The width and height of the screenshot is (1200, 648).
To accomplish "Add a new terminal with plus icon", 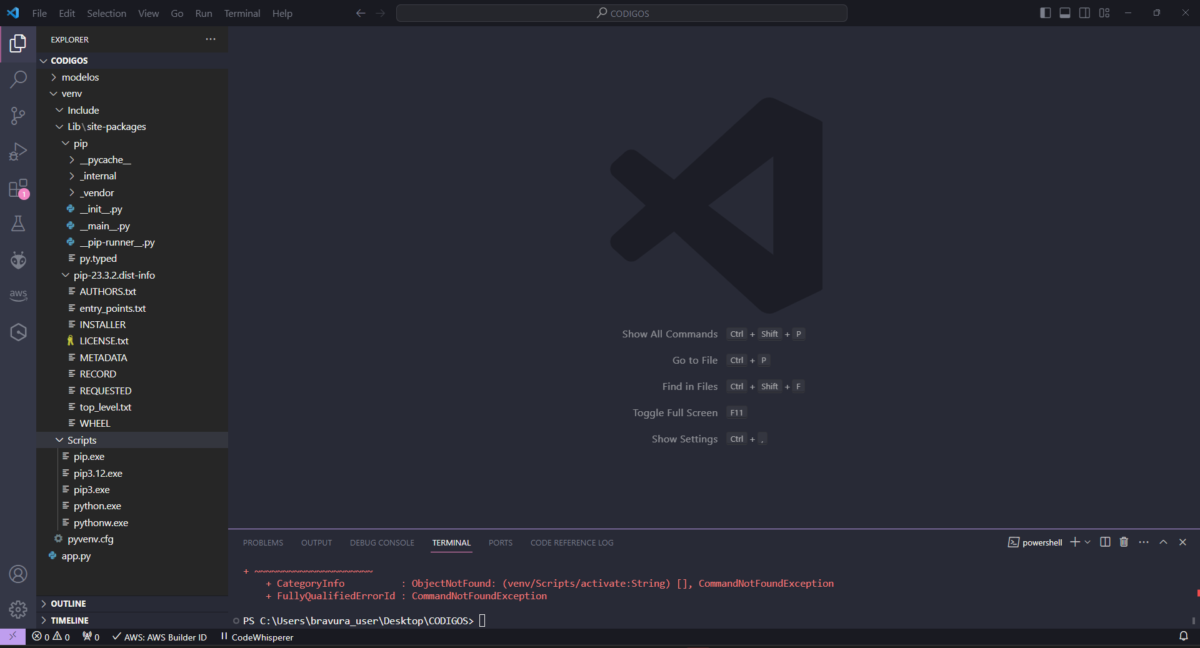I will [1075, 542].
